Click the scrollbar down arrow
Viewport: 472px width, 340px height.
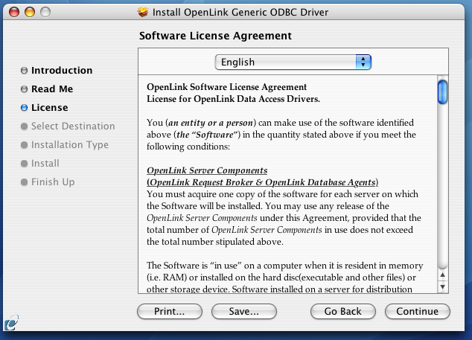click(x=442, y=286)
